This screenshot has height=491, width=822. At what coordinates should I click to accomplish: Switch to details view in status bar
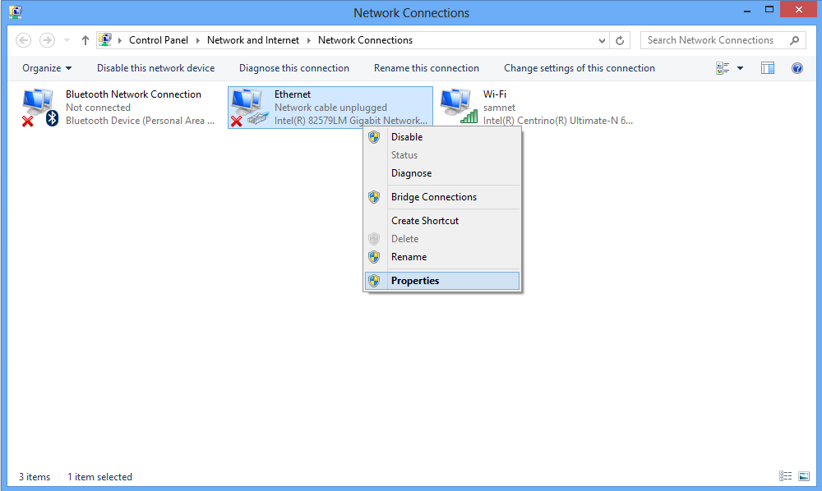(x=785, y=476)
